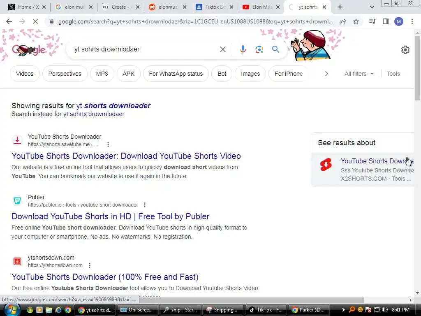
Task: Open options for Publer result
Action: coord(144,205)
